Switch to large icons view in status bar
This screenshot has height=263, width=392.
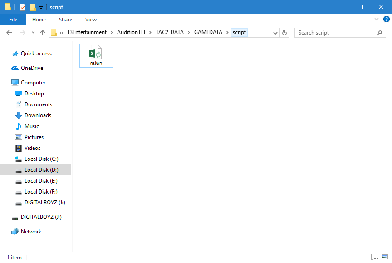(385, 257)
